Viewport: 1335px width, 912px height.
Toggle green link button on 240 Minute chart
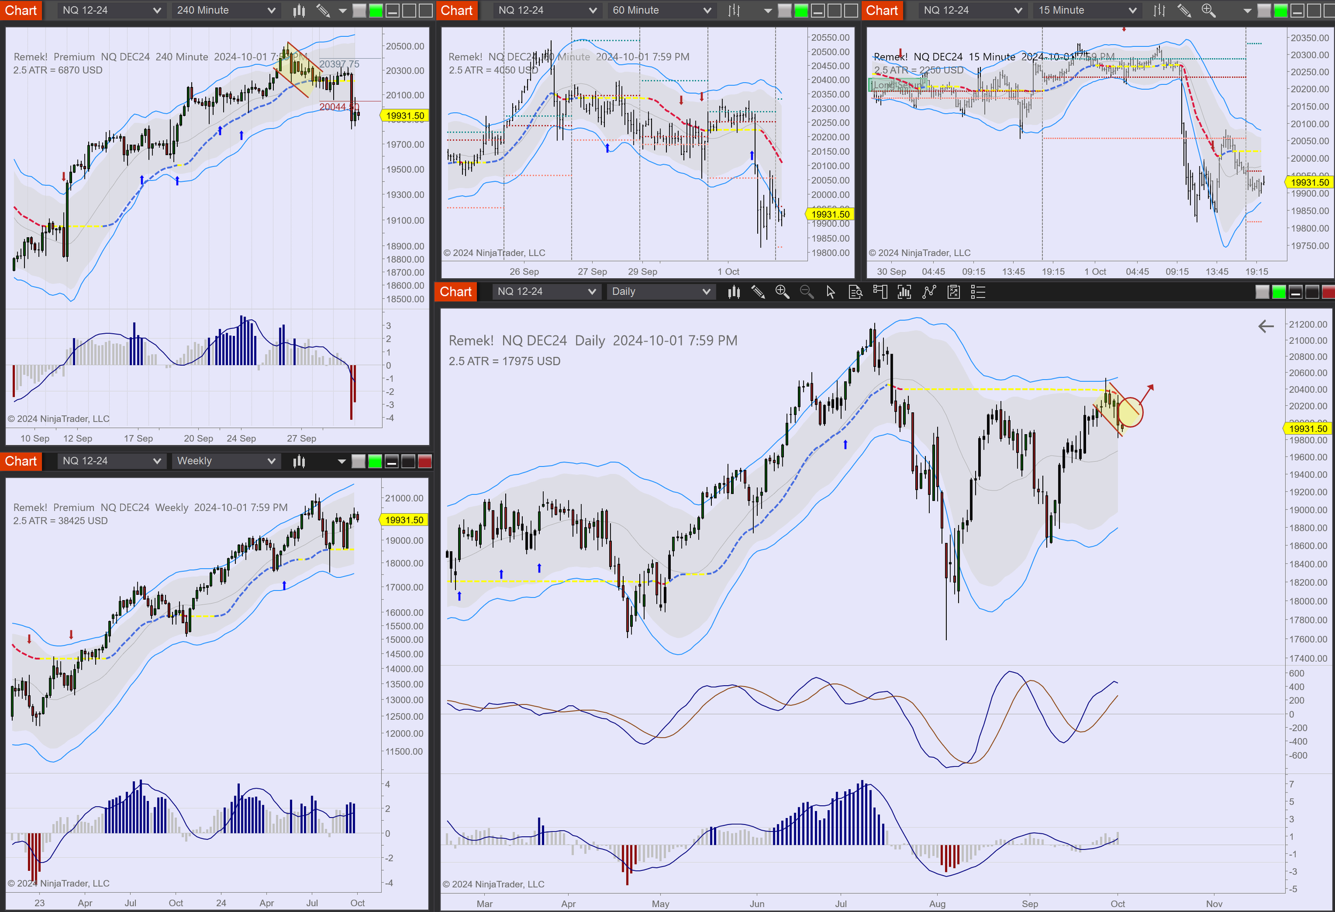376,10
